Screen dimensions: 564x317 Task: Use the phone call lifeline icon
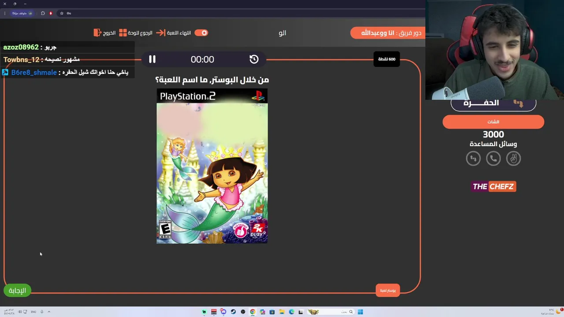coord(493,158)
